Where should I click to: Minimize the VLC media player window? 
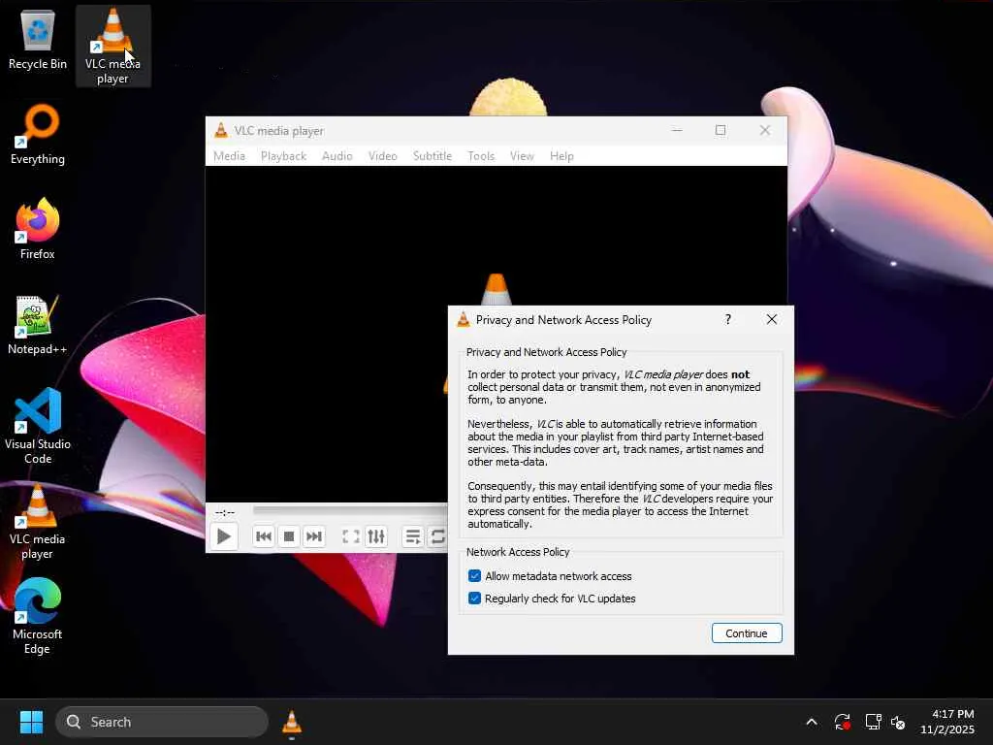(x=677, y=131)
